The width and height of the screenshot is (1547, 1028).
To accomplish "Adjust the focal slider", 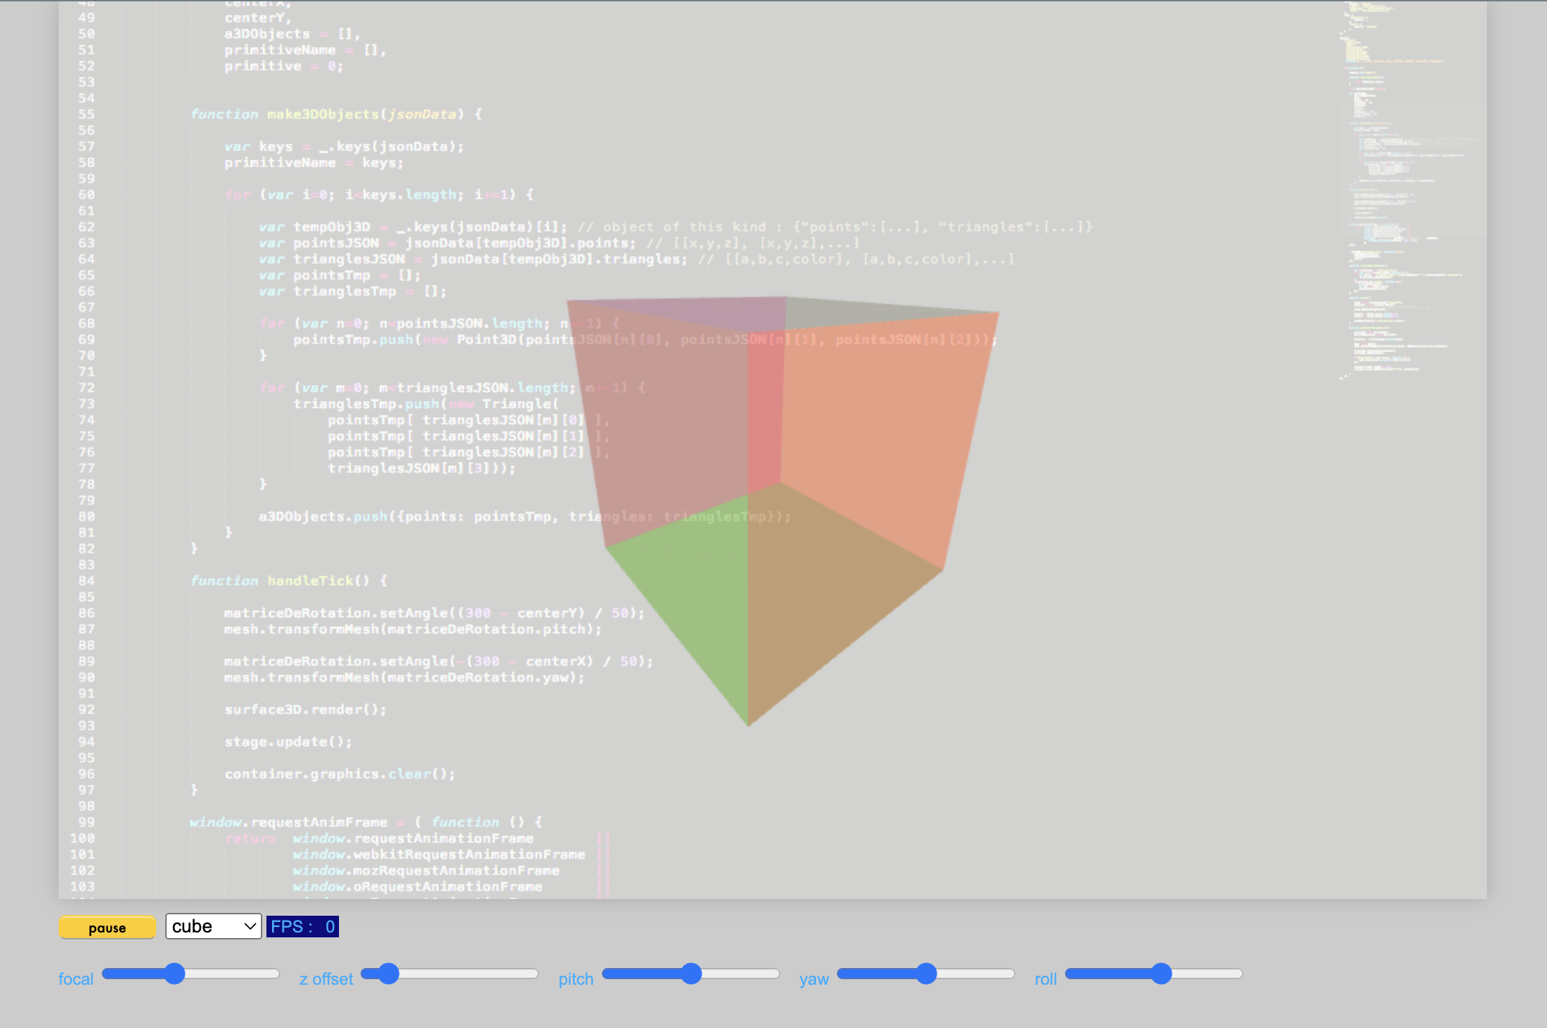I will point(174,974).
